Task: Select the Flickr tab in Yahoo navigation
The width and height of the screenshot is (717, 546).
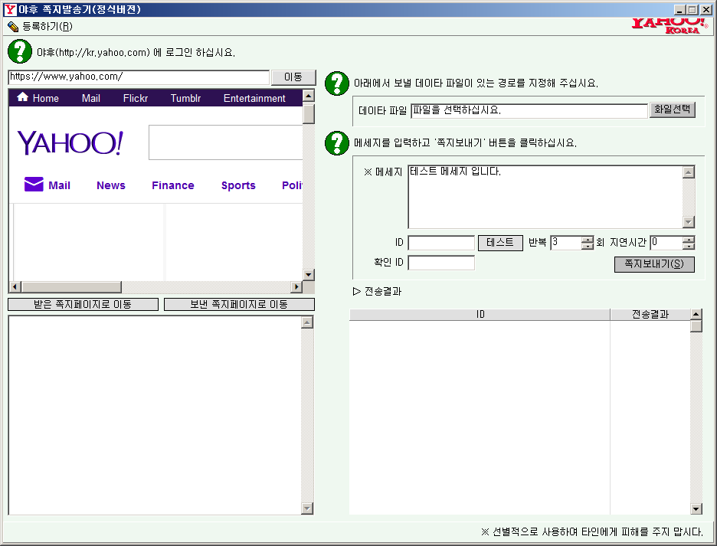Action: tap(136, 98)
